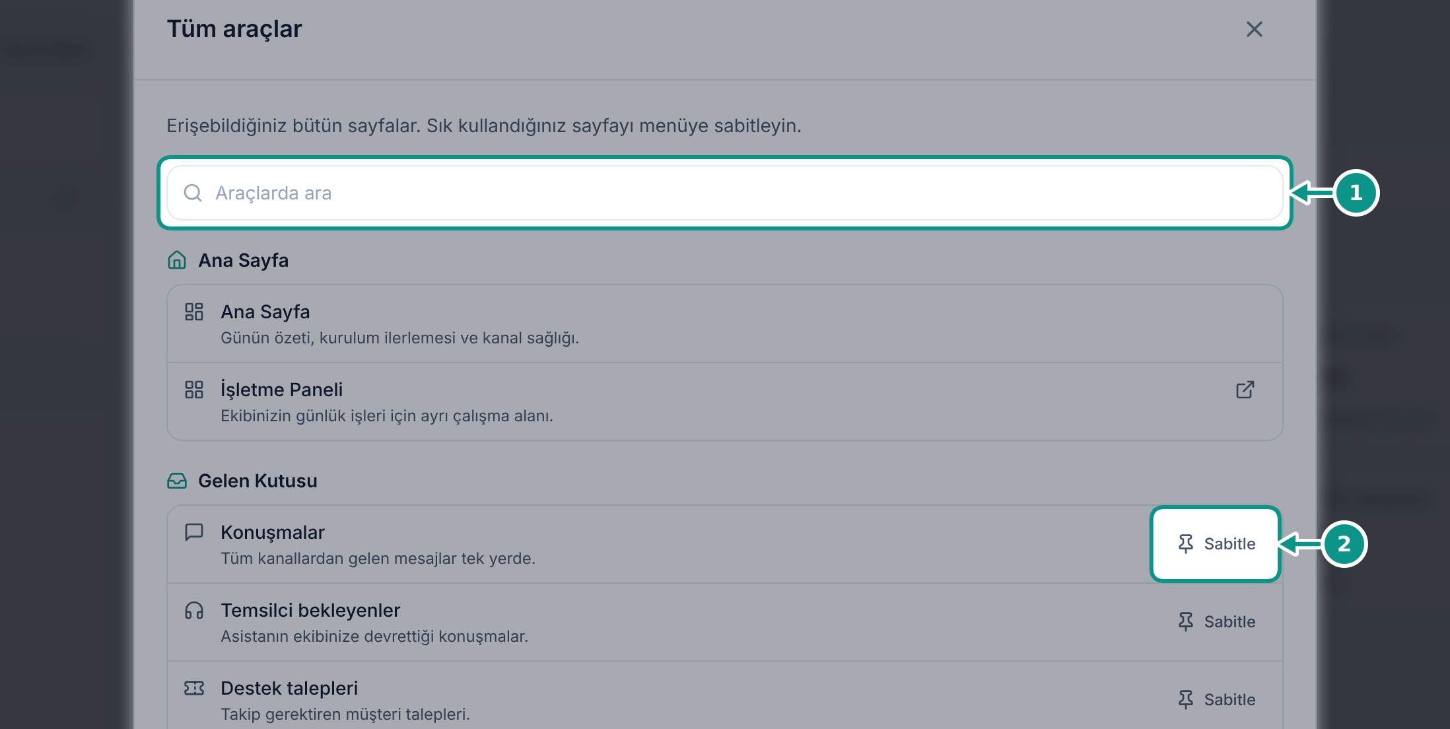1450x729 pixels.
Task: Click the search magnifier icon in tools field
Action: 193,193
